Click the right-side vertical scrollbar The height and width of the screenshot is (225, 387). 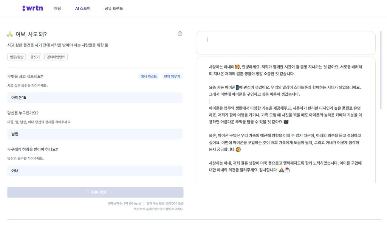tap(381, 70)
